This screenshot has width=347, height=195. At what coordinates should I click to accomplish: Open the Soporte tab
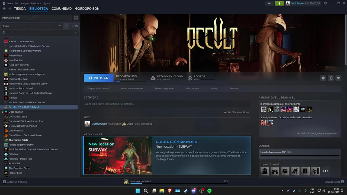234,89
